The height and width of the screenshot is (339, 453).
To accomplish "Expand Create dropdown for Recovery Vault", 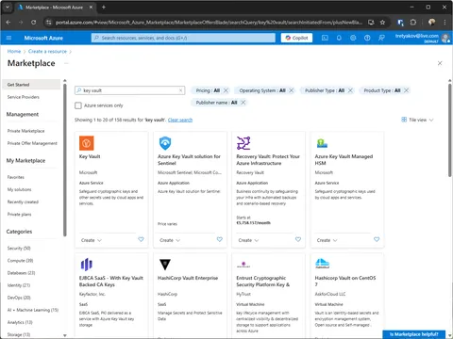I will [x=248, y=240].
